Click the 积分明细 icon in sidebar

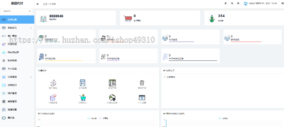(x=4, y=61)
